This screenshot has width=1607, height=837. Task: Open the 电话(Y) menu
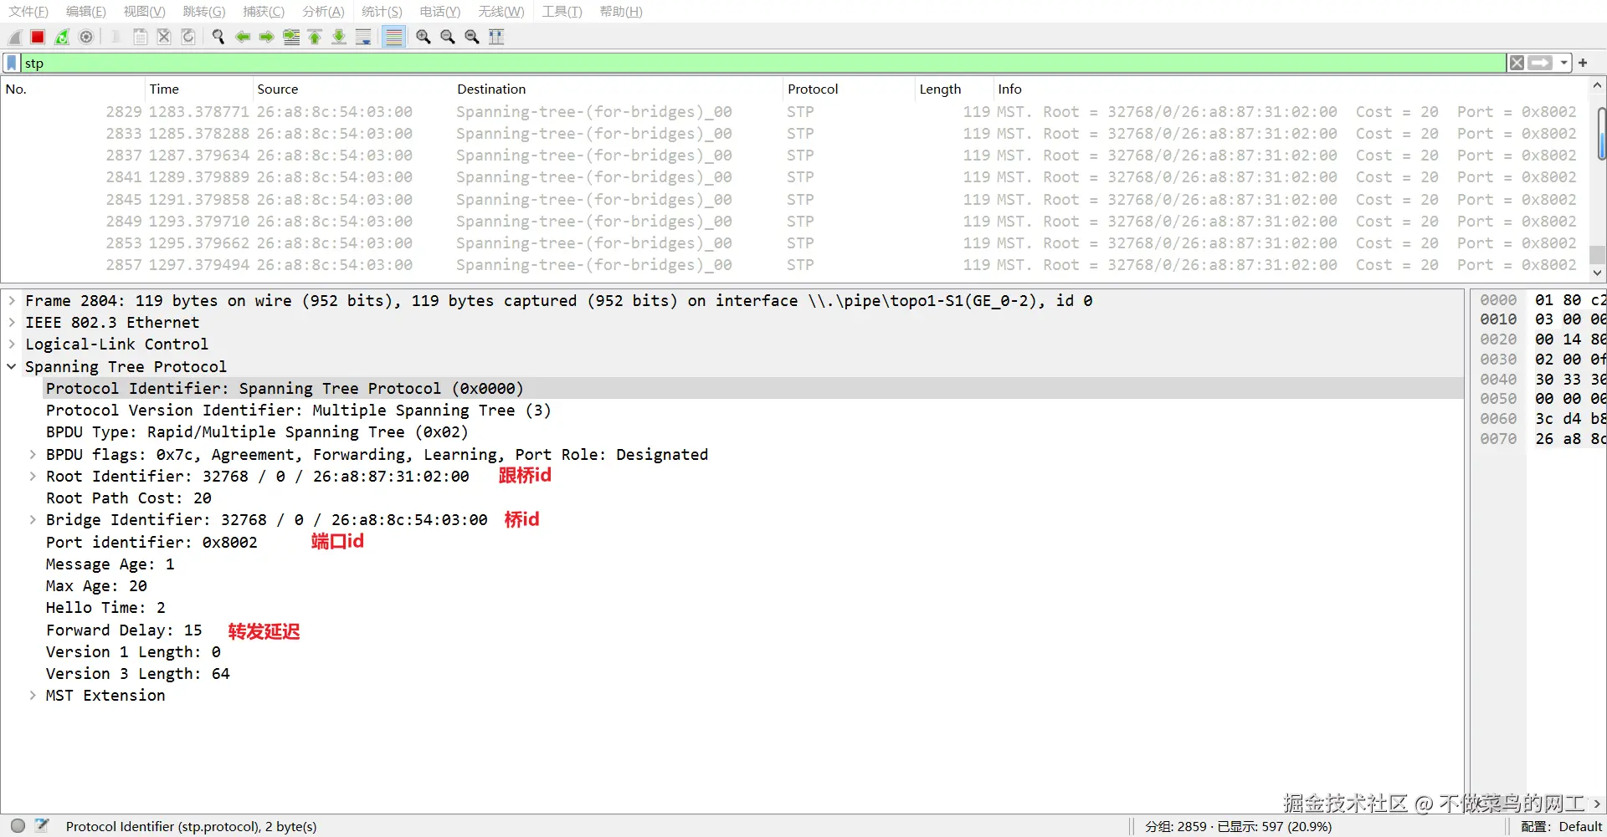click(440, 12)
